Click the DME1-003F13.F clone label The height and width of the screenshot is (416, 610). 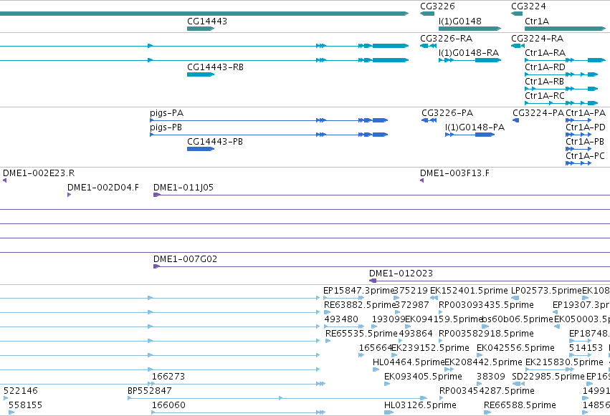coord(454,173)
